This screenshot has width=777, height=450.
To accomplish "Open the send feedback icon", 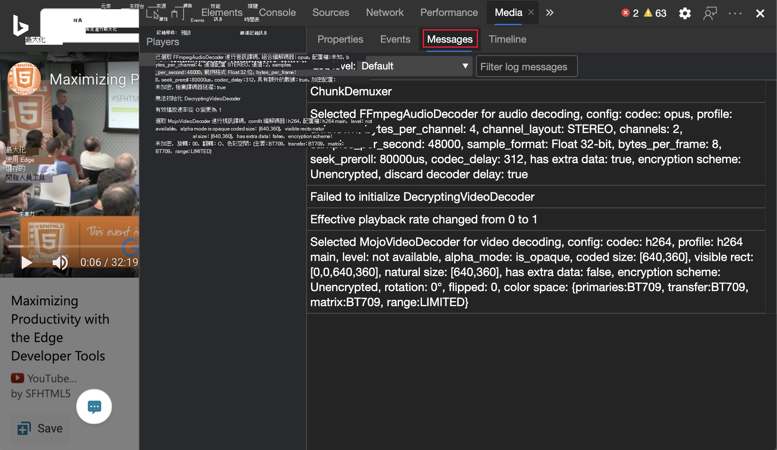I will pos(710,13).
